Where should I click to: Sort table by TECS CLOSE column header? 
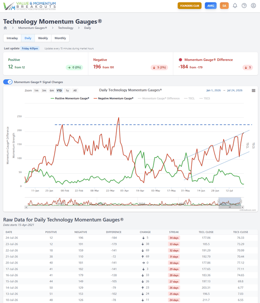point(240,232)
